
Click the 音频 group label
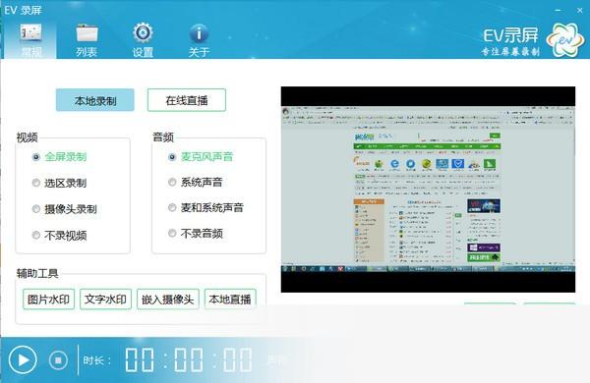coord(163,137)
